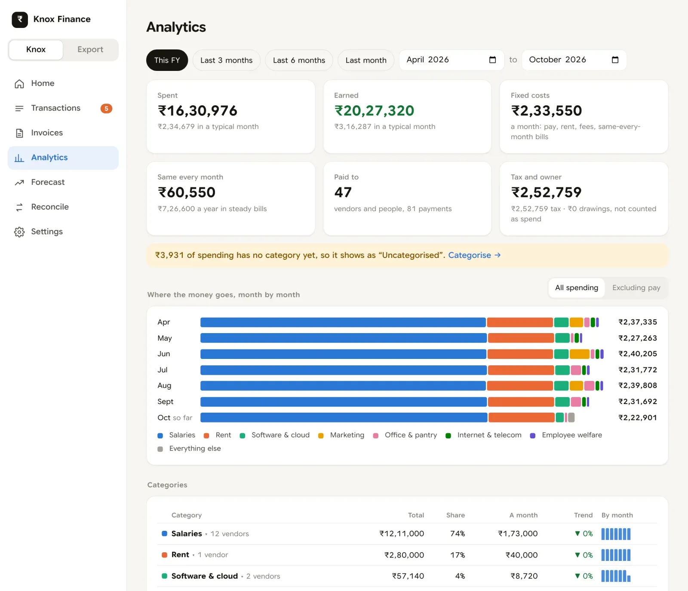
Task: Click the Rent legend label
Action: point(223,435)
